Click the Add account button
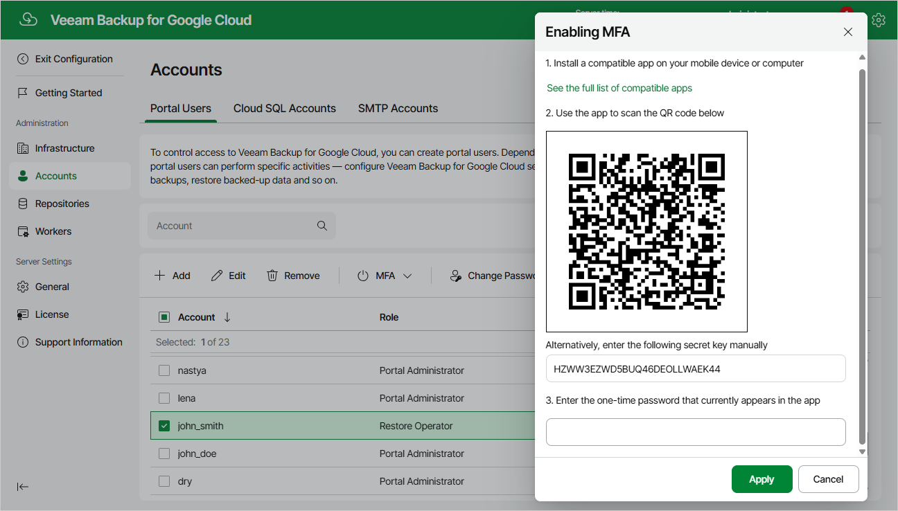This screenshot has height=511, width=898. click(x=172, y=276)
